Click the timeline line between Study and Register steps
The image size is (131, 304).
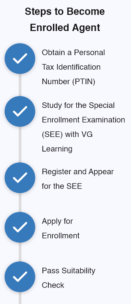pos(20,145)
